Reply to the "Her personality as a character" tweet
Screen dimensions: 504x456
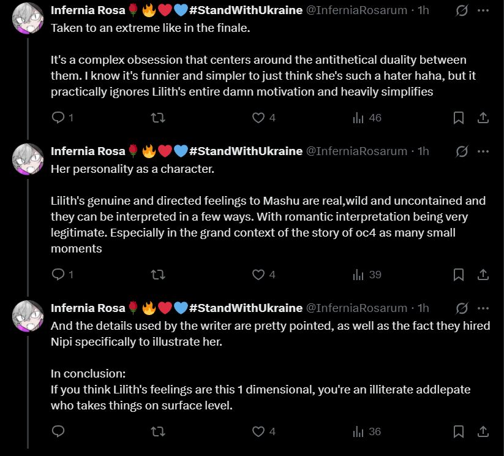[59, 275]
